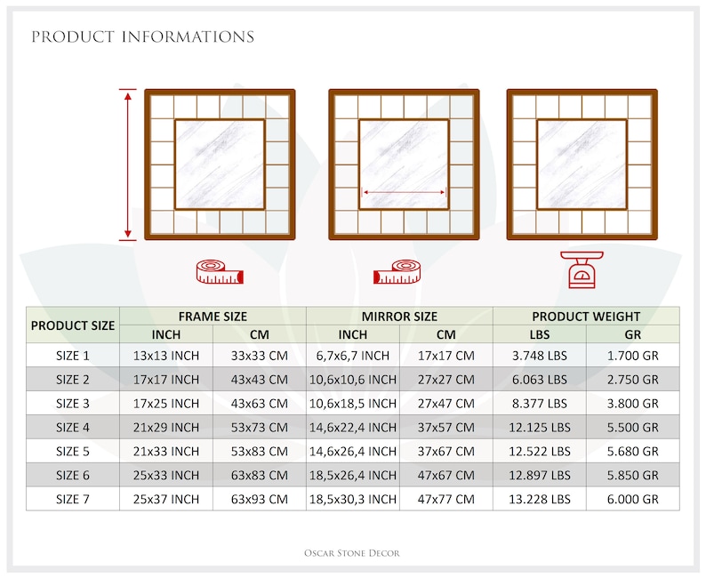
Task: Click the 37x67 CM cell
Action: [446, 451]
